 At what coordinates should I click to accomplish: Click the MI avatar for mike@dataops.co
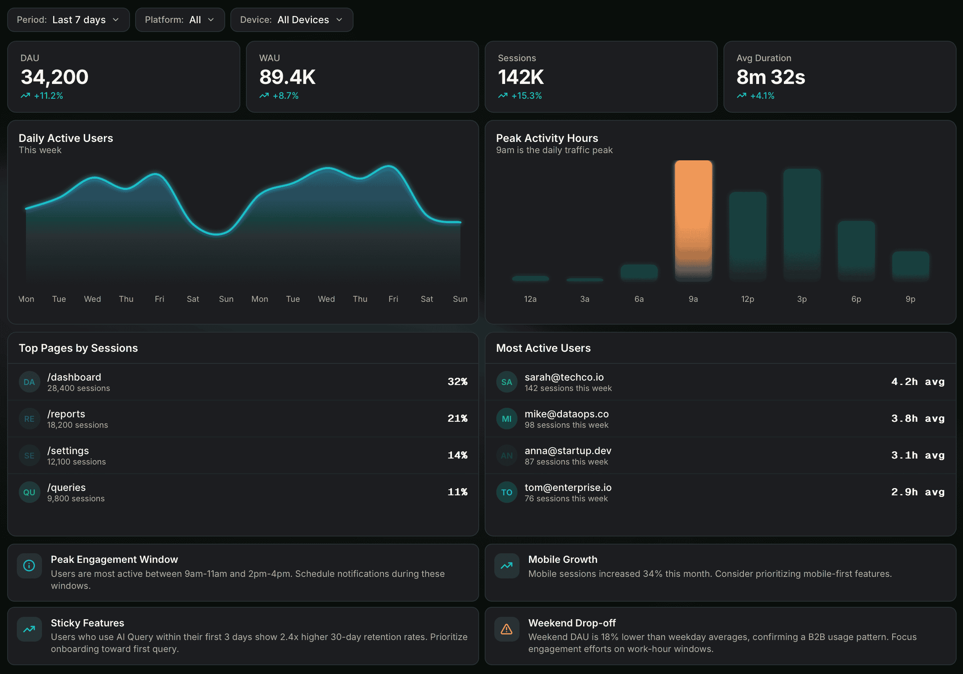point(506,419)
